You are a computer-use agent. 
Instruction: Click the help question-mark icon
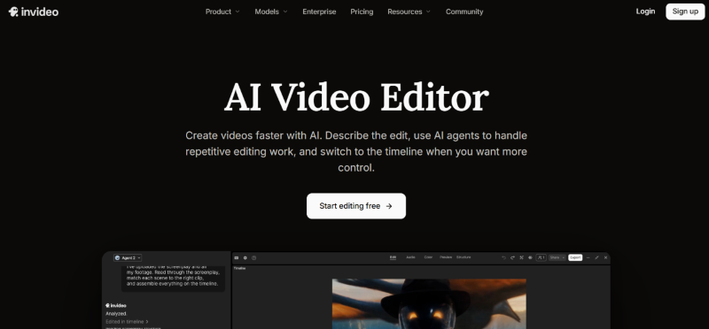[x=253, y=257]
